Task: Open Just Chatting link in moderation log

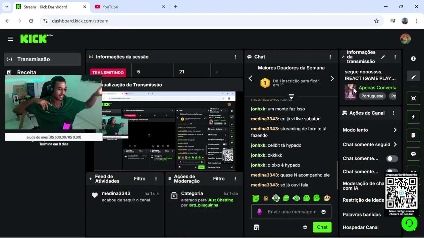Action: click(x=221, y=200)
